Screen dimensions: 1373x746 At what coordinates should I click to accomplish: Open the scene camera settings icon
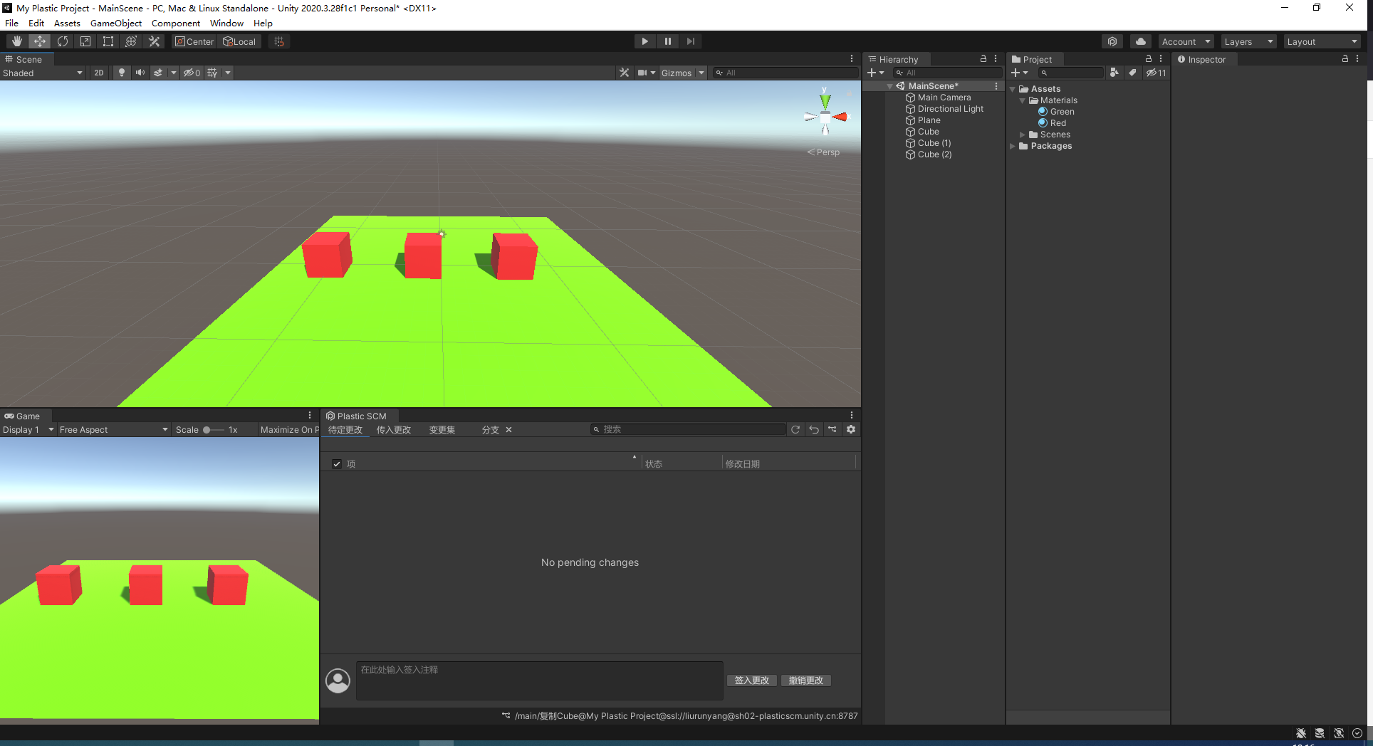coord(644,72)
